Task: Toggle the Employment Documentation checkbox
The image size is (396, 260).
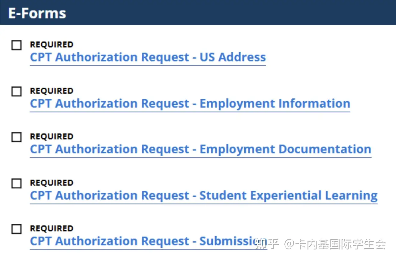Action: pos(17,137)
